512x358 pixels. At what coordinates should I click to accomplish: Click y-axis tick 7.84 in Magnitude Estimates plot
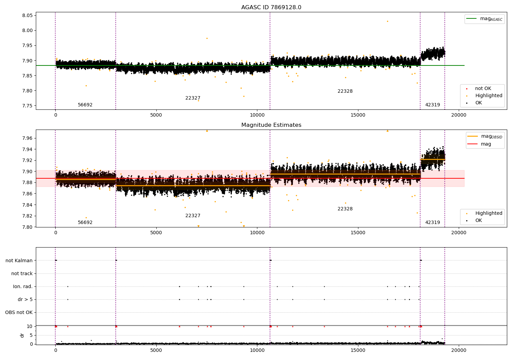point(28,205)
